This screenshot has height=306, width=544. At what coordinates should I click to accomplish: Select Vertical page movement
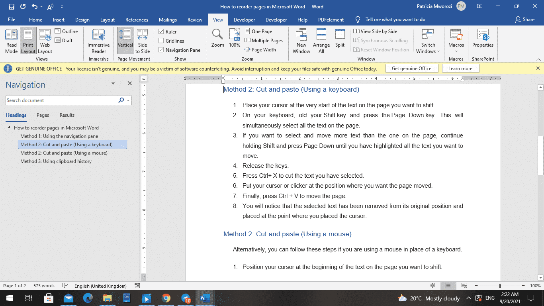pos(125,41)
